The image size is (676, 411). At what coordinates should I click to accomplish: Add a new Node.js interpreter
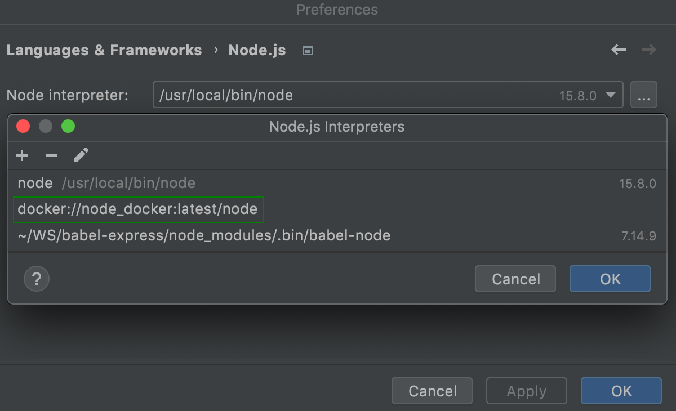(x=22, y=155)
